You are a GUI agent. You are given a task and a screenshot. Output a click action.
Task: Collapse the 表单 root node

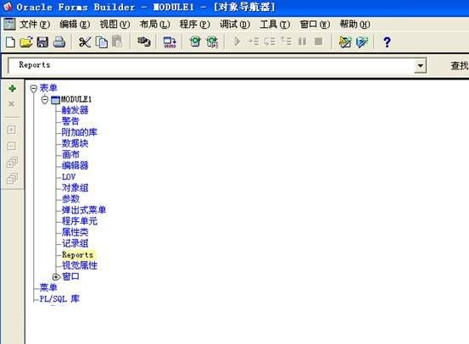pos(34,88)
